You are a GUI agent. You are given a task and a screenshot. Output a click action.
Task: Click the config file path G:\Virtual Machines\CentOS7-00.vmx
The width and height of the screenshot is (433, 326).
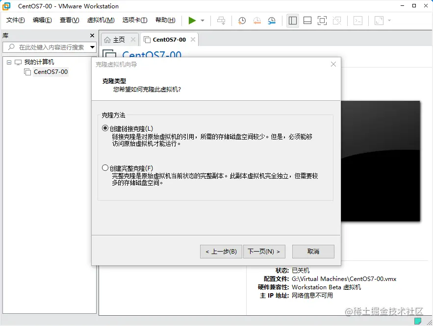344,279
